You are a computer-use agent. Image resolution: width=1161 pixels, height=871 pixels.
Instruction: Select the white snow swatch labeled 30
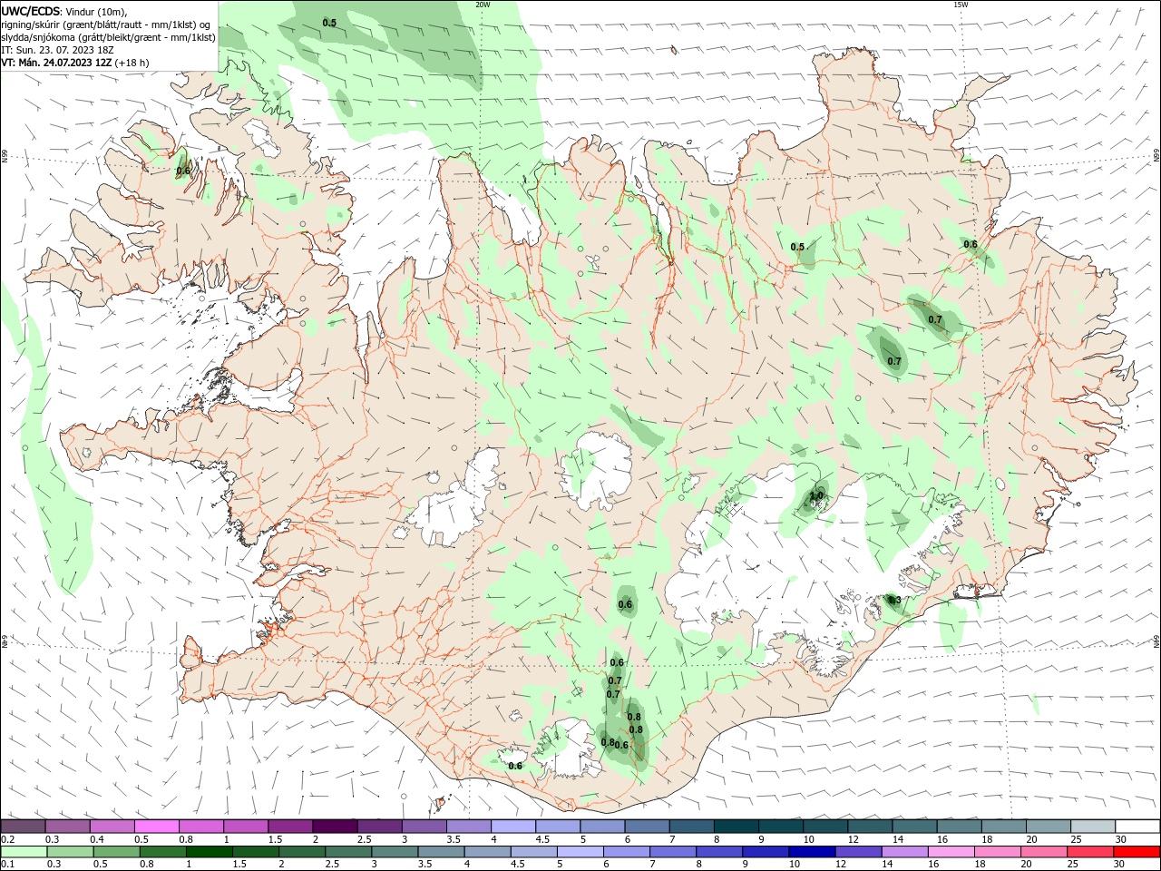tap(1137, 826)
